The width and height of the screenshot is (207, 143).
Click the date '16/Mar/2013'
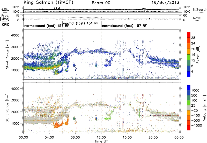click(165, 2)
